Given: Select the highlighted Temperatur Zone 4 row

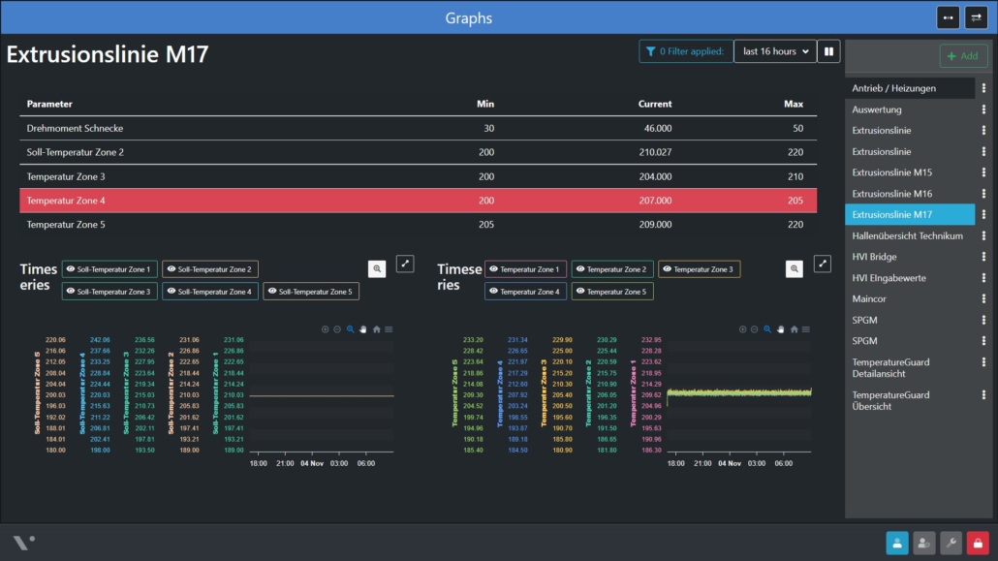Looking at the screenshot, I should [x=418, y=201].
